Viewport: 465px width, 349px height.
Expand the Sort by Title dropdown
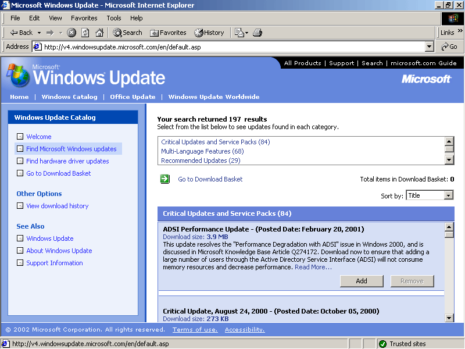[448, 195]
